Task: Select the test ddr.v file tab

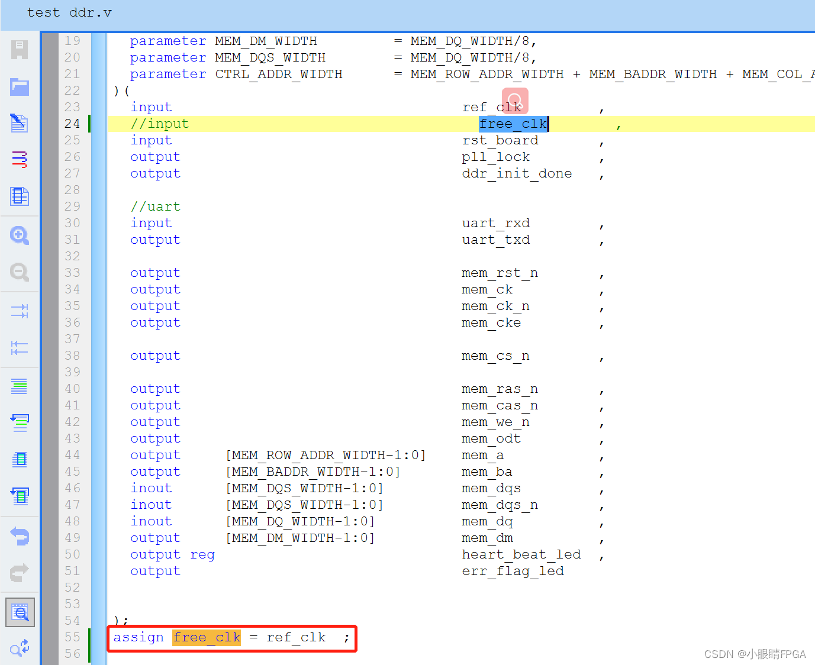Action: 69,12
